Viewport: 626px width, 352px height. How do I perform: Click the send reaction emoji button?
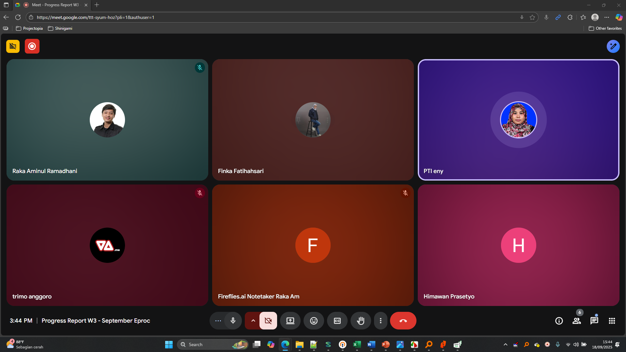point(313,321)
